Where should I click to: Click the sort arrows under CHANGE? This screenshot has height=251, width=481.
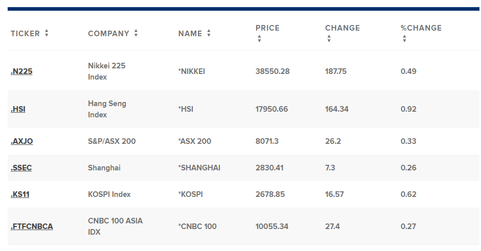pyautogui.click(x=329, y=39)
